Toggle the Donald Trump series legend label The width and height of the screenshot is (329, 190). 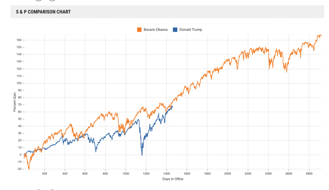[x=190, y=30]
